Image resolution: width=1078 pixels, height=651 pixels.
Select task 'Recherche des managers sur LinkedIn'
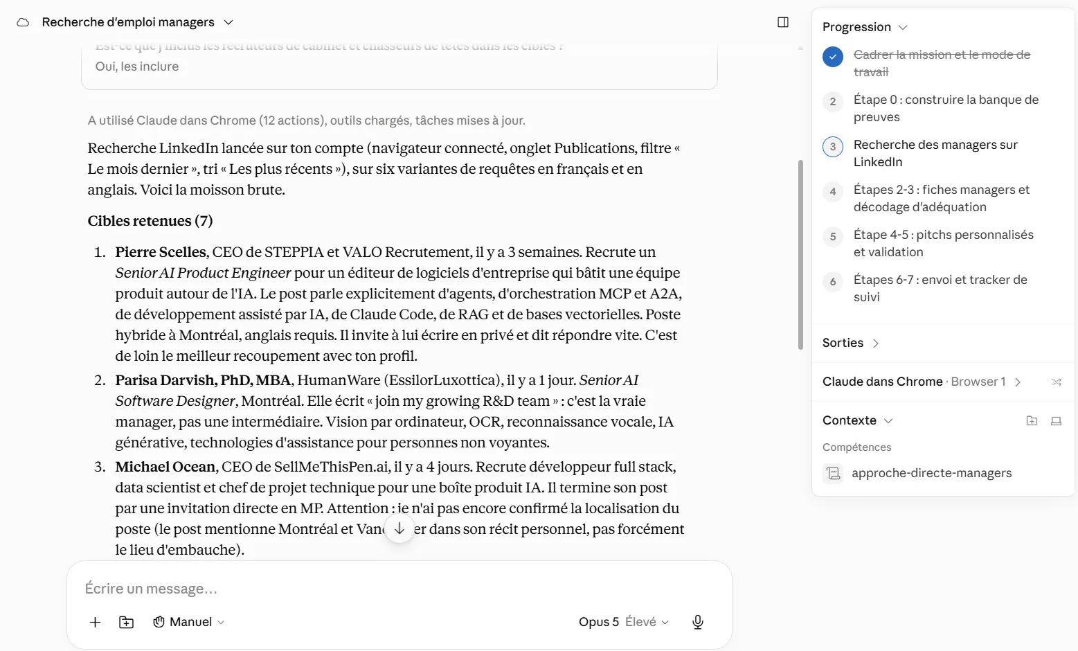[x=935, y=153]
